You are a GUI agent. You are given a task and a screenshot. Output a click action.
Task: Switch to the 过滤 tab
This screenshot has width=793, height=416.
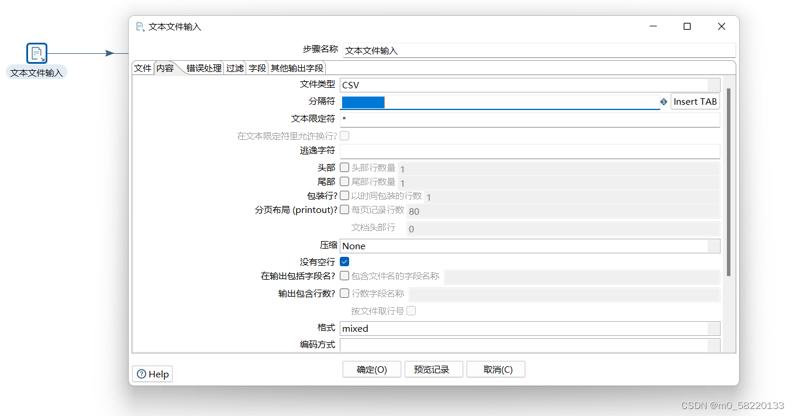[235, 68]
